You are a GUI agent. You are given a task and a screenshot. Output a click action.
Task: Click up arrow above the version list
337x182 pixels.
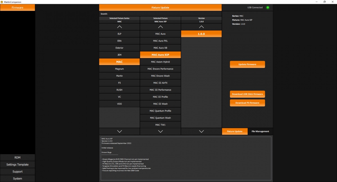(201, 27)
